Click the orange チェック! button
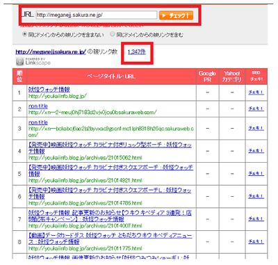 coord(176,15)
